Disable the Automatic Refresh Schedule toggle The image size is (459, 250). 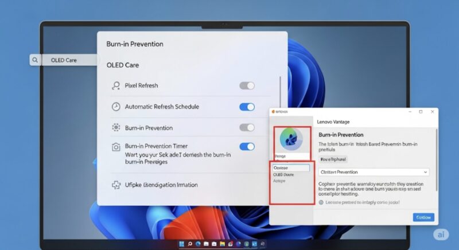click(x=247, y=107)
